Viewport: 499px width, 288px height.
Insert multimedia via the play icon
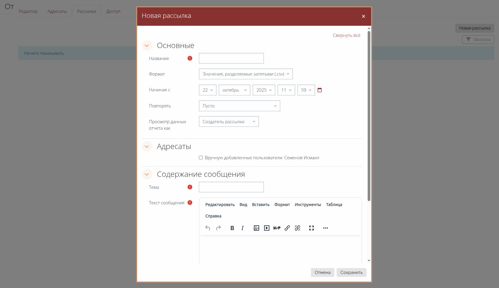click(x=267, y=228)
